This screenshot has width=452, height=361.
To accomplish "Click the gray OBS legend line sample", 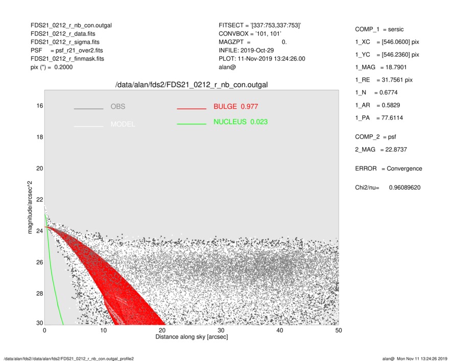I will click(x=88, y=109).
